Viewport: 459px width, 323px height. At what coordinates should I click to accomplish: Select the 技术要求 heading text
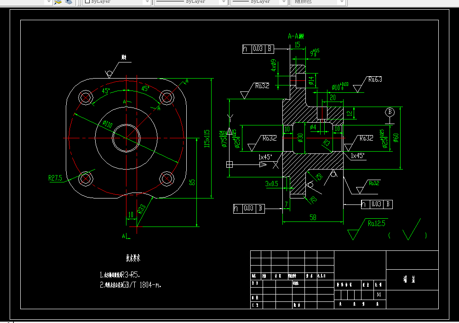click(133, 258)
